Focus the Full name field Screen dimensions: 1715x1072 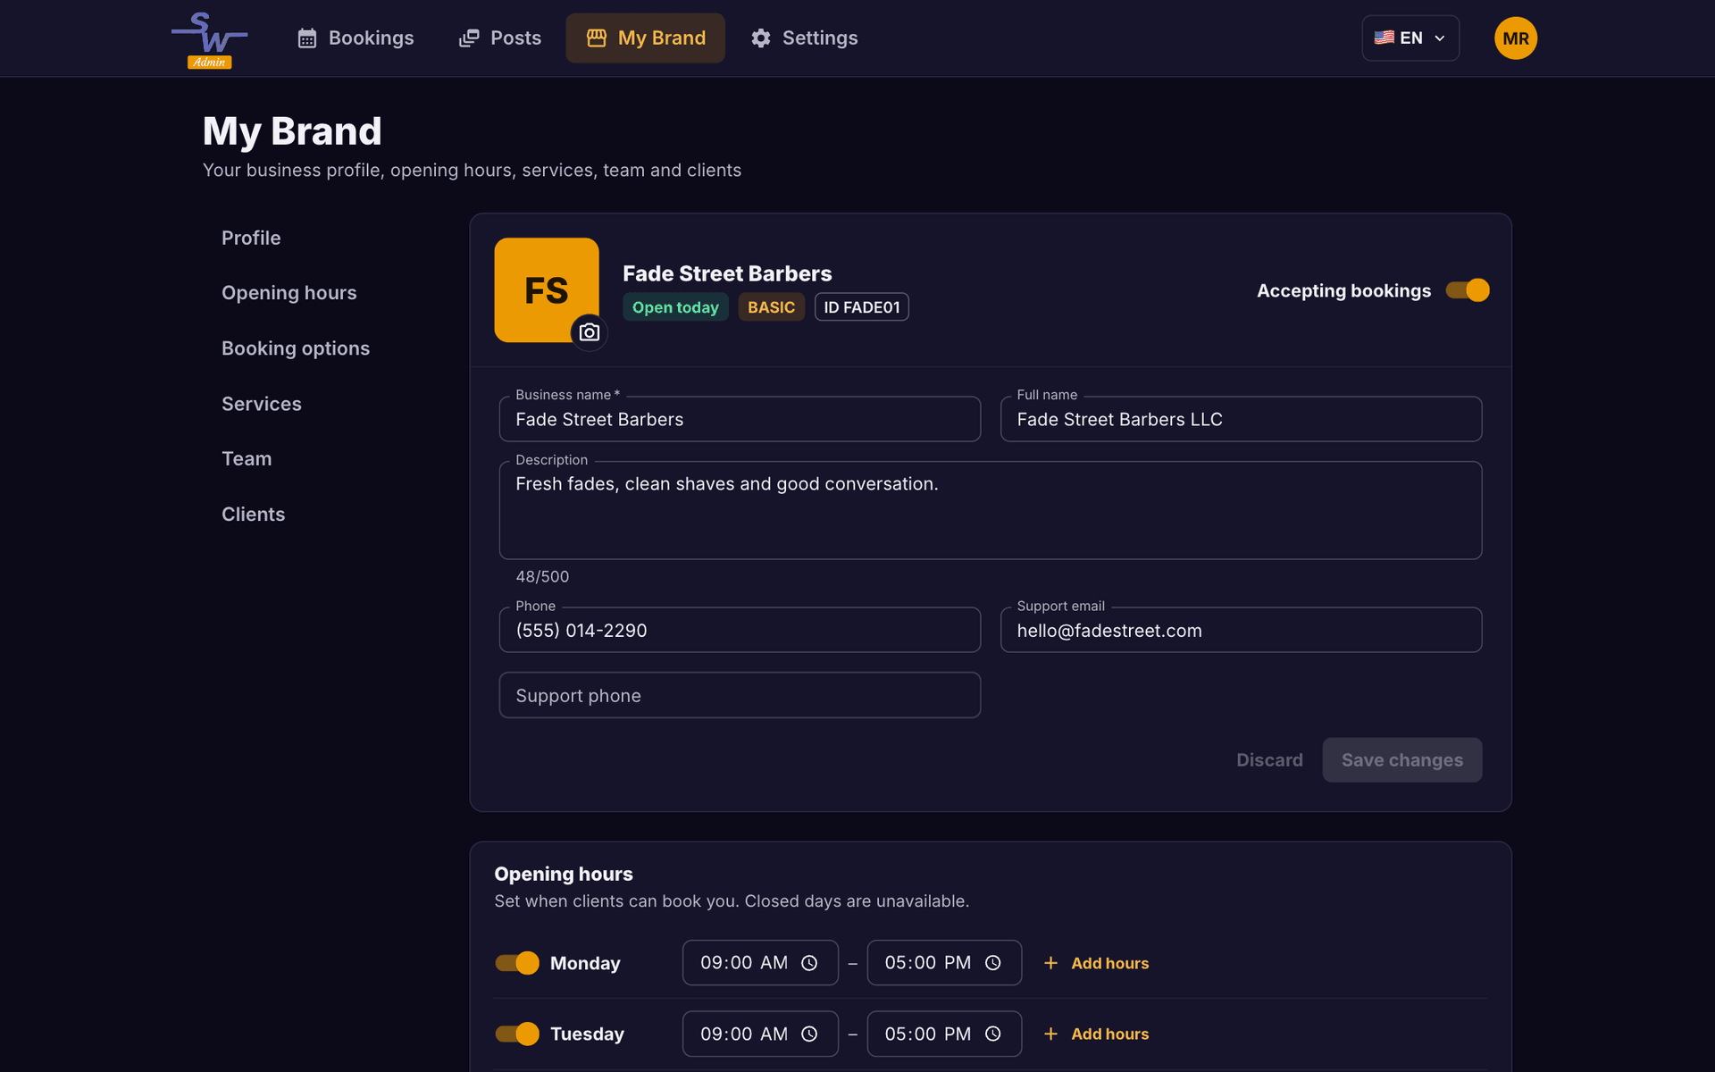coord(1241,419)
